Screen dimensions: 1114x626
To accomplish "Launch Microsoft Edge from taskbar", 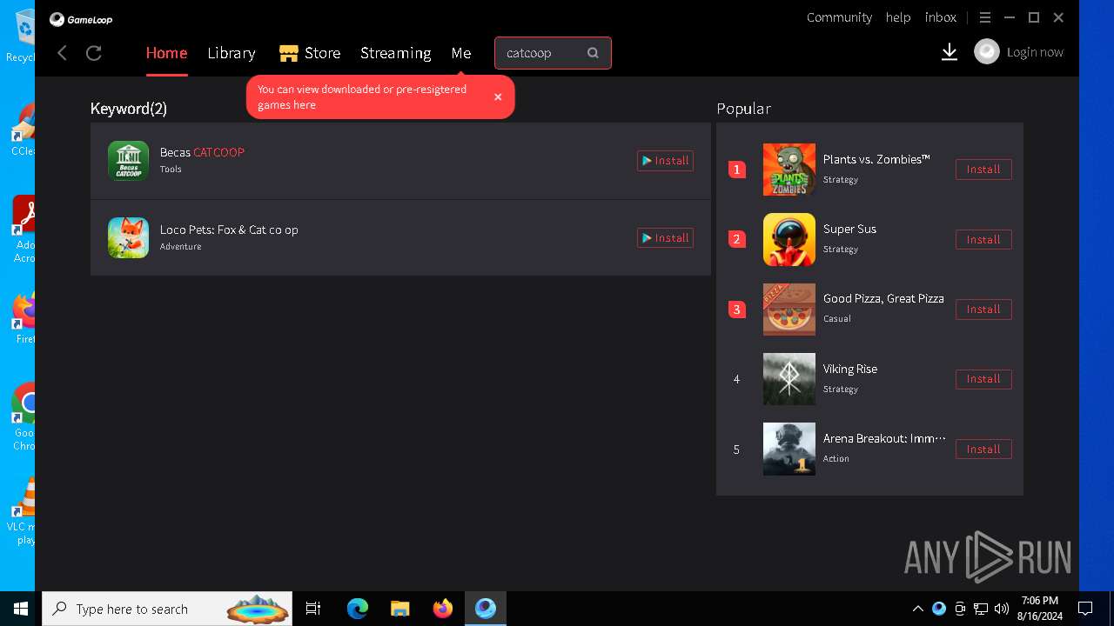I will (358, 609).
